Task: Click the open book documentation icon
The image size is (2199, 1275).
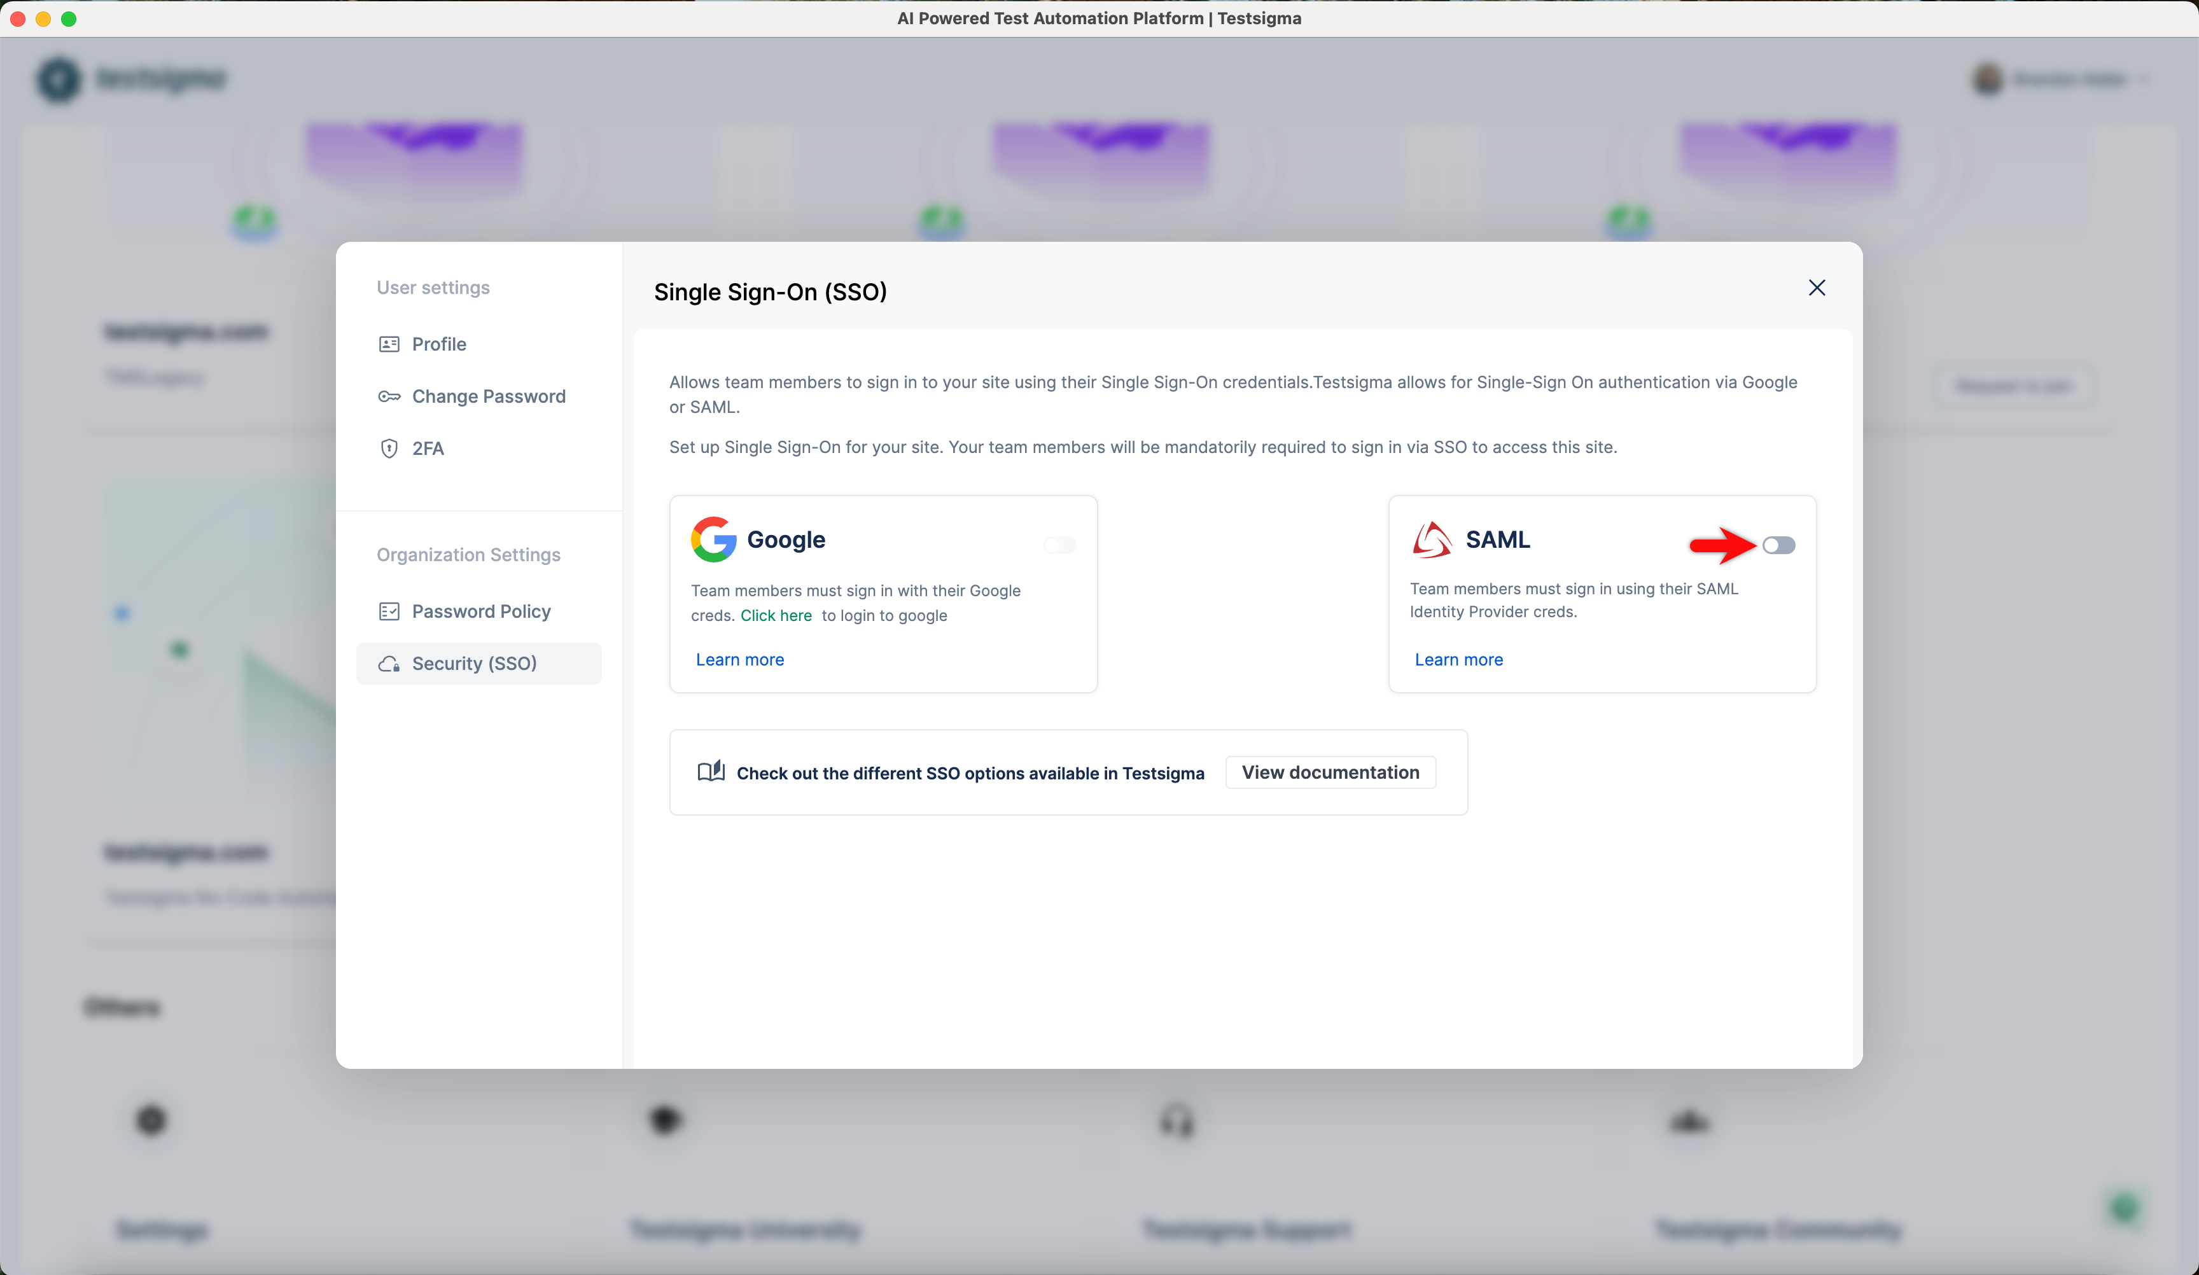Action: (711, 772)
